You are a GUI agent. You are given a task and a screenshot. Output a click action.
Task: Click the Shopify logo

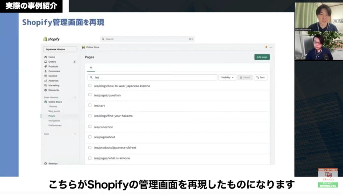tap(51, 39)
